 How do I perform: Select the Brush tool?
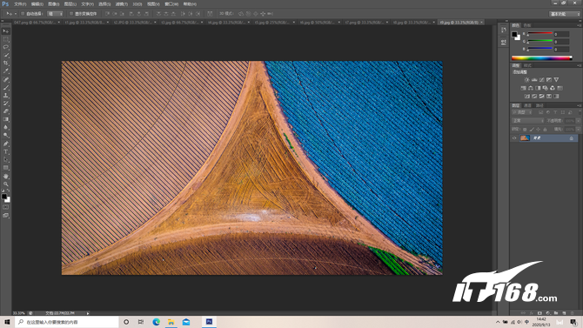(x=5, y=88)
